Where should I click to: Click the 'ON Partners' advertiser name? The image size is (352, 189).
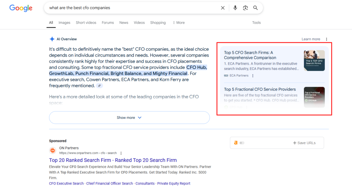69,148
